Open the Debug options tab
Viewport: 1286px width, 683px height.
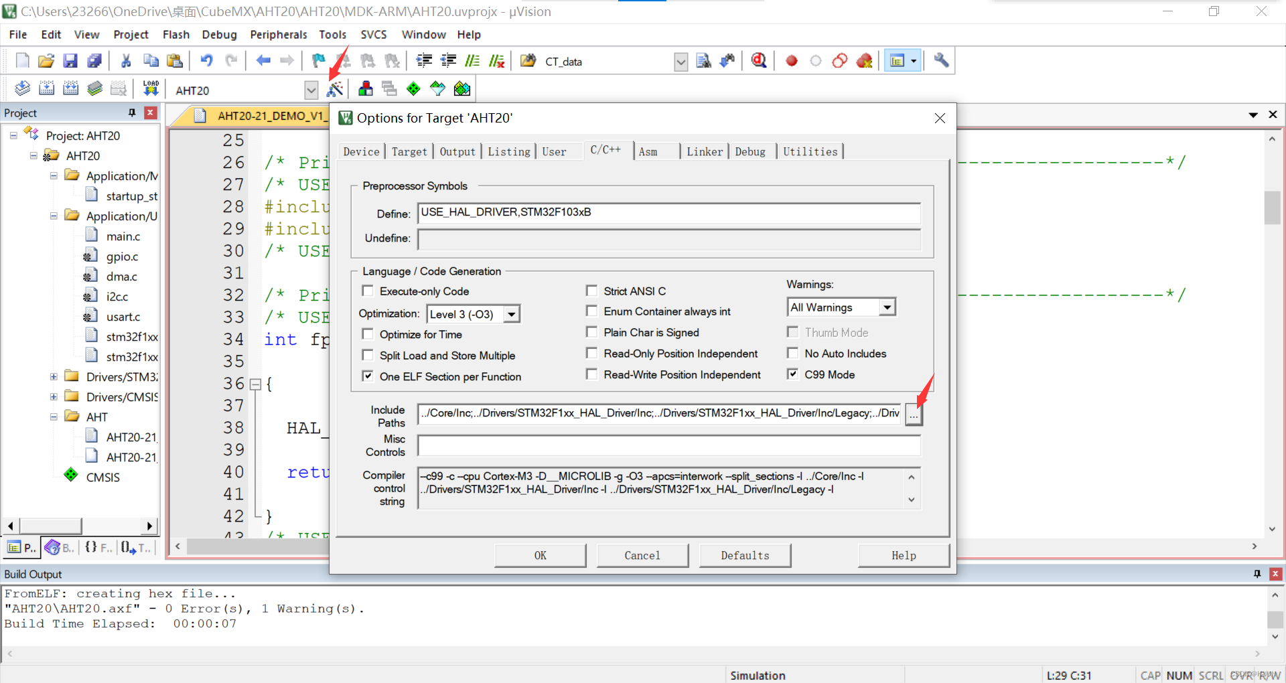click(750, 151)
